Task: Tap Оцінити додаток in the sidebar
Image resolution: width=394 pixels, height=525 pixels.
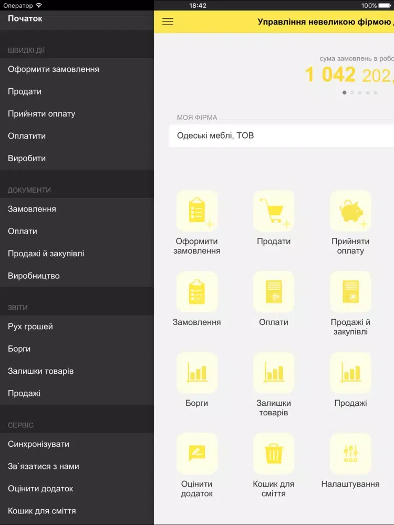Action: [x=77, y=488]
